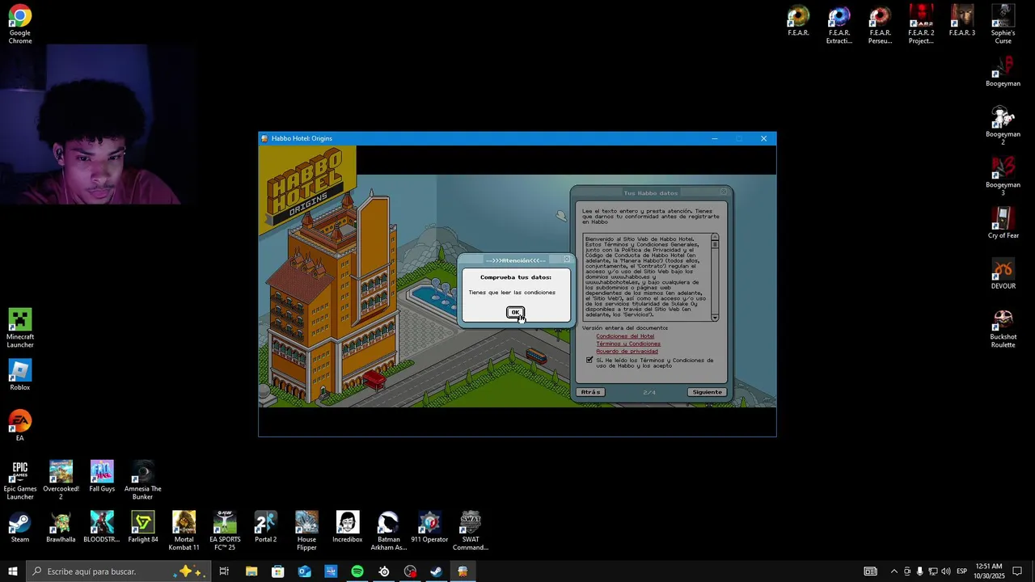The image size is (1035, 582).
Task: Select the F.E.A.R. Extraction desktop icon
Action: [839, 24]
